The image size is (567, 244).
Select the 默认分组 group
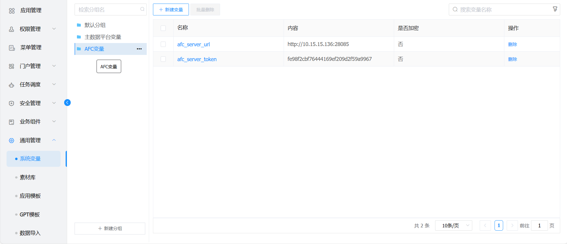(110, 25)
